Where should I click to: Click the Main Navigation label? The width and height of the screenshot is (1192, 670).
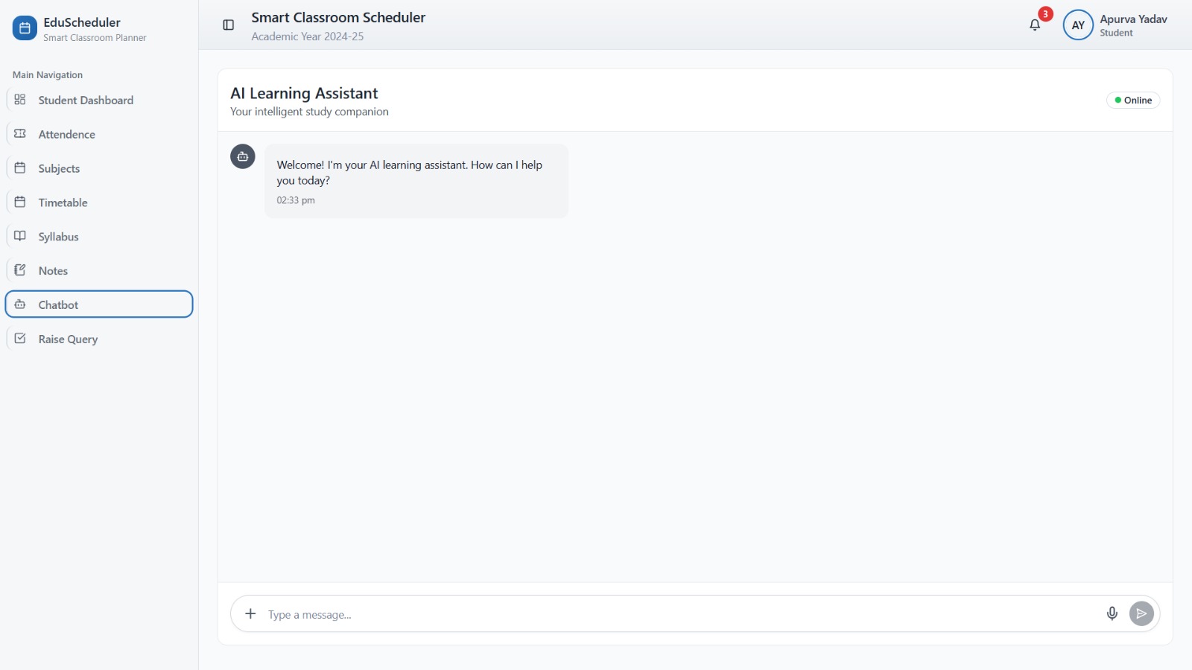(48, 75)
